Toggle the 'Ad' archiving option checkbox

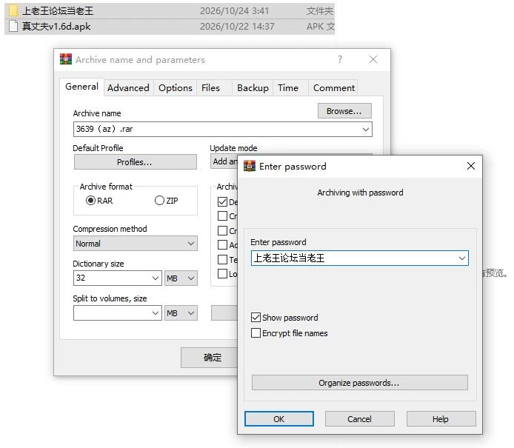click(x=222, y=244)
